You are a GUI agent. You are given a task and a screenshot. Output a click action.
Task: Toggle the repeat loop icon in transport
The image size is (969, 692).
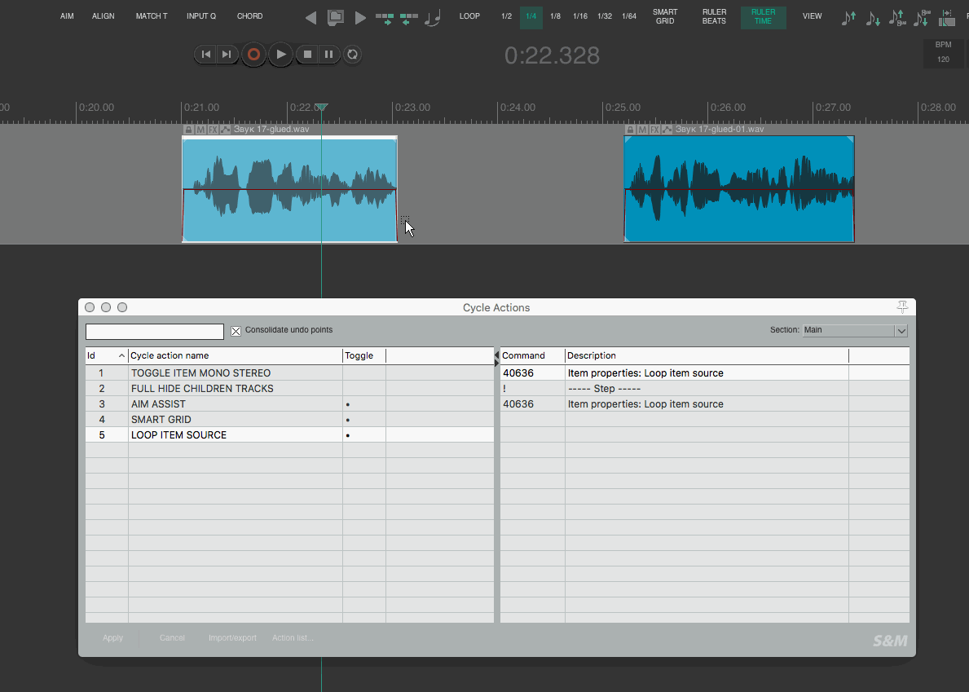pyautogui.click(x=352, y=55)
